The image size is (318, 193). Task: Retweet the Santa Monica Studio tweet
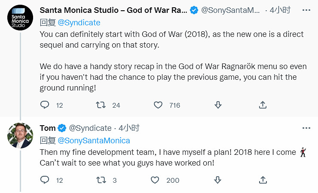point(101,105)
